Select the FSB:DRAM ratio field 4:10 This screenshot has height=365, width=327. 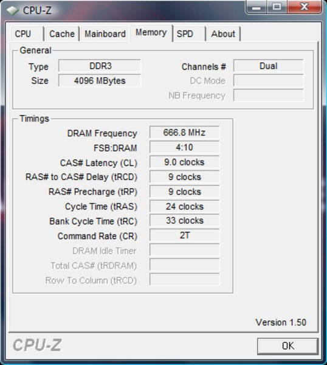tap(184, 147)
